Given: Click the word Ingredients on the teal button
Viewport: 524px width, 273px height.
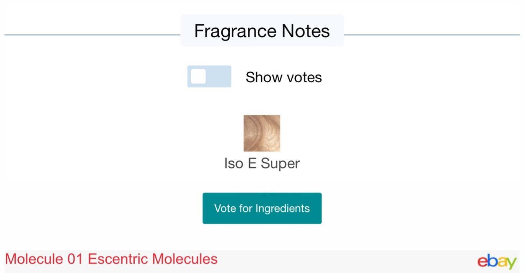Looking at the screenshot, I should (282, 208).
